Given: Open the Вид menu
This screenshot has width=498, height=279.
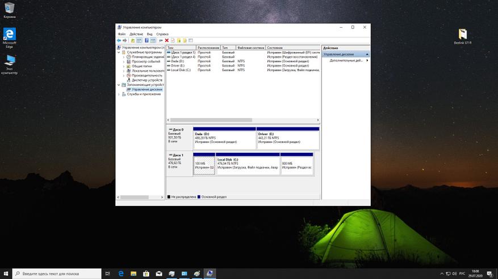Looking at the screenshot, I should point(149,34).
